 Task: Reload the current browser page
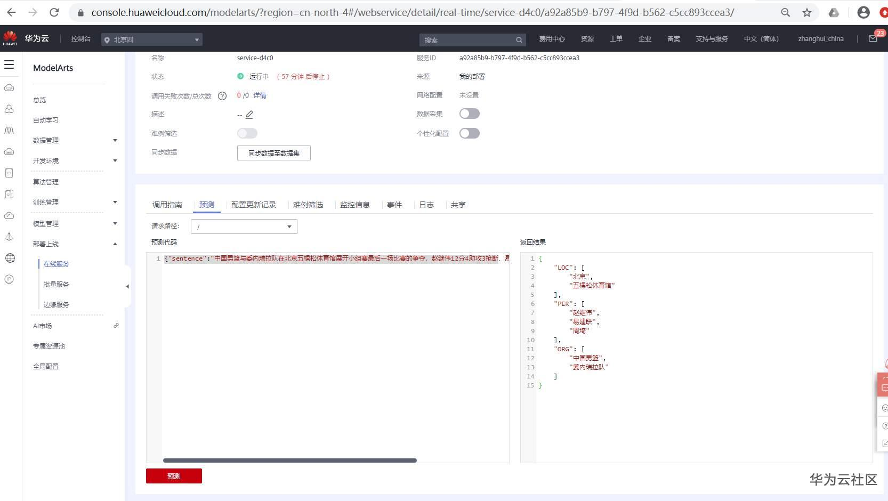coord(54,12)
